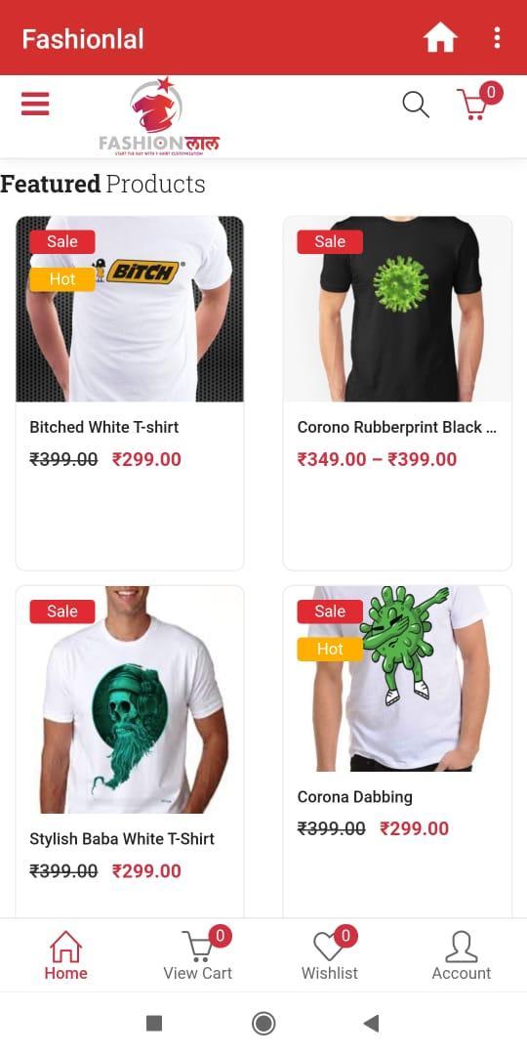527x1055 pixels.
Task: Select the Home tab at bottom
Action: [x=66, y=955]
